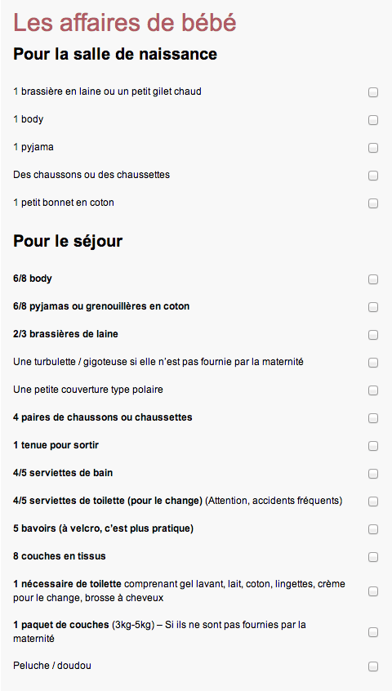Check the 2/3 brassières de laine box
392x691 pixels.
pos(373,335)
